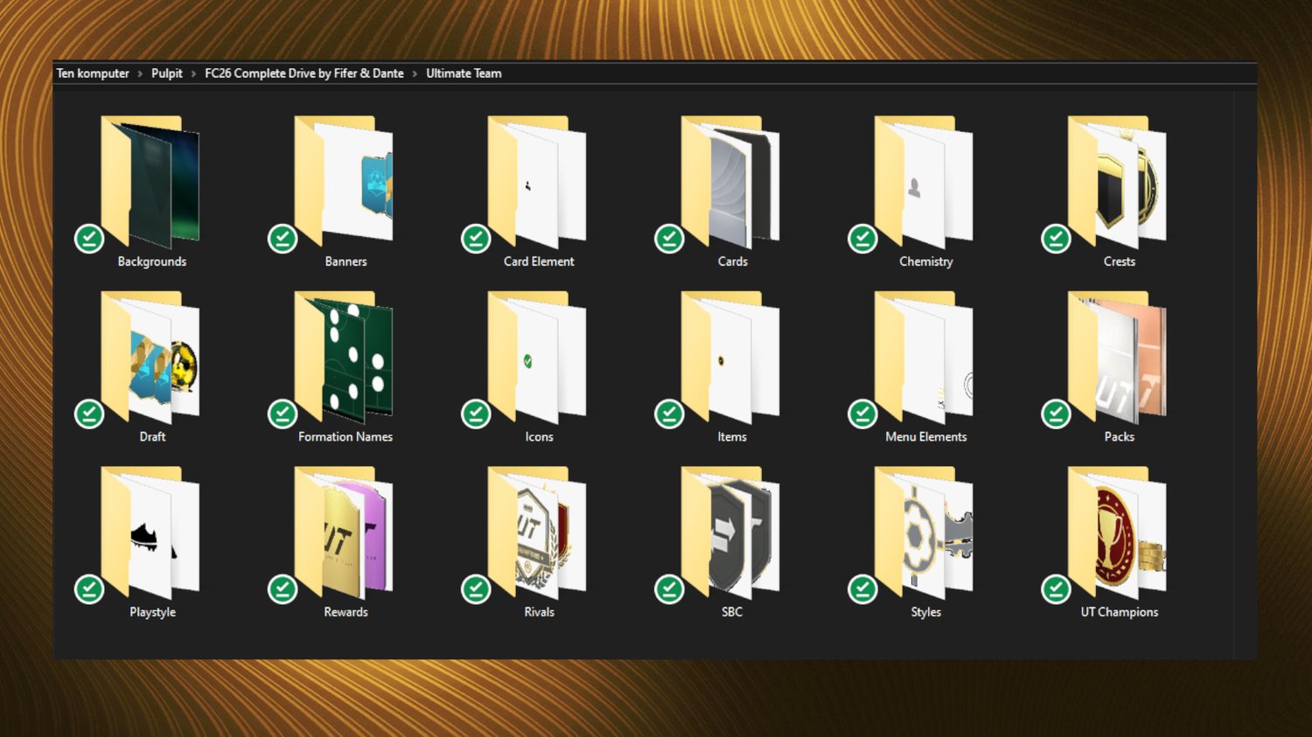This screenshot has height=737, width=1312.
Task: Click the sync status badge on Formation Names
Action: (x=283, y=414)
